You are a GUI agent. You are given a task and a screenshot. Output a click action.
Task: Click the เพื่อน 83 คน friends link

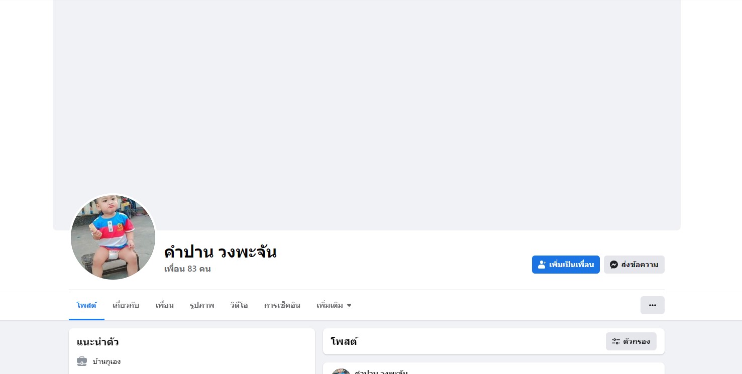point(187,269)
